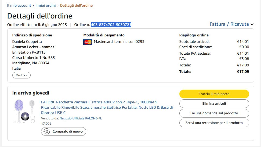Screen dimensions: 261x147
Task: Click Traccia il mio pacco button
Action: pos(214,94)
